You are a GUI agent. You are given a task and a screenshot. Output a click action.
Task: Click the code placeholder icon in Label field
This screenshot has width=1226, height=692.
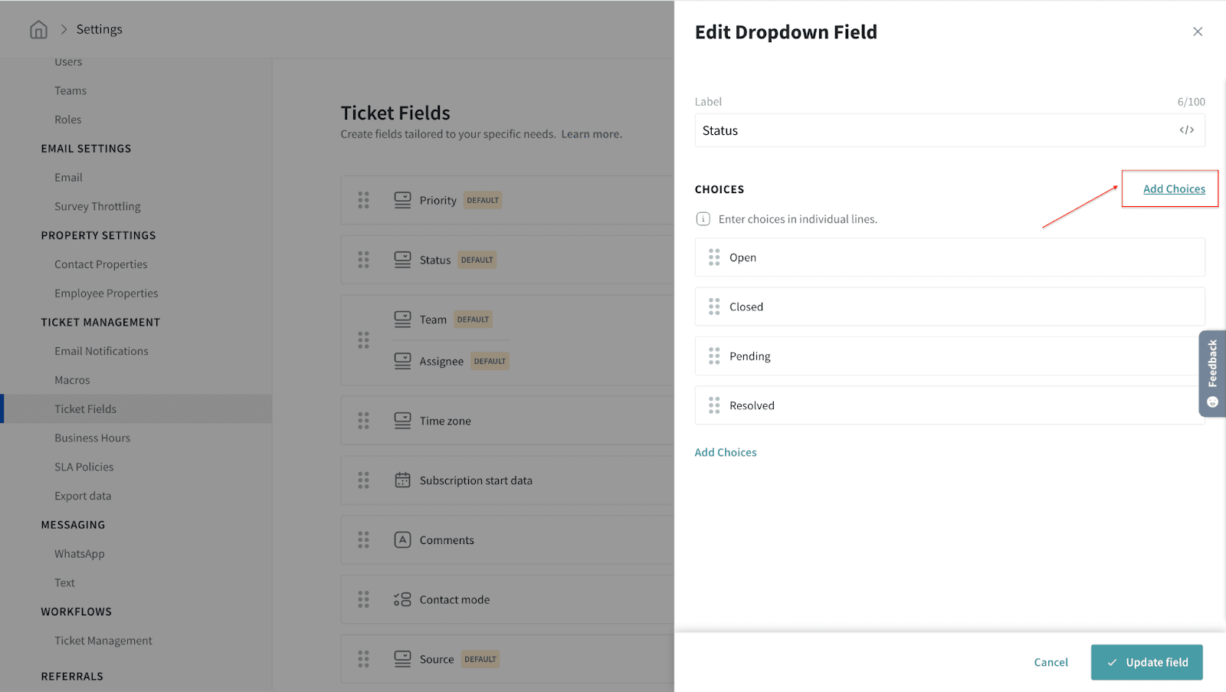click(1186, 130)
